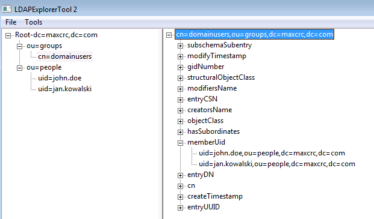Image resolution: width=374 pixels, height=219 pixels.
Task: Open the File menu
Action: [11, 22]
